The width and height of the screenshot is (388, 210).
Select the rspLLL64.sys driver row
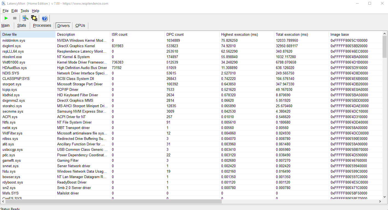[x=192, y=51]
